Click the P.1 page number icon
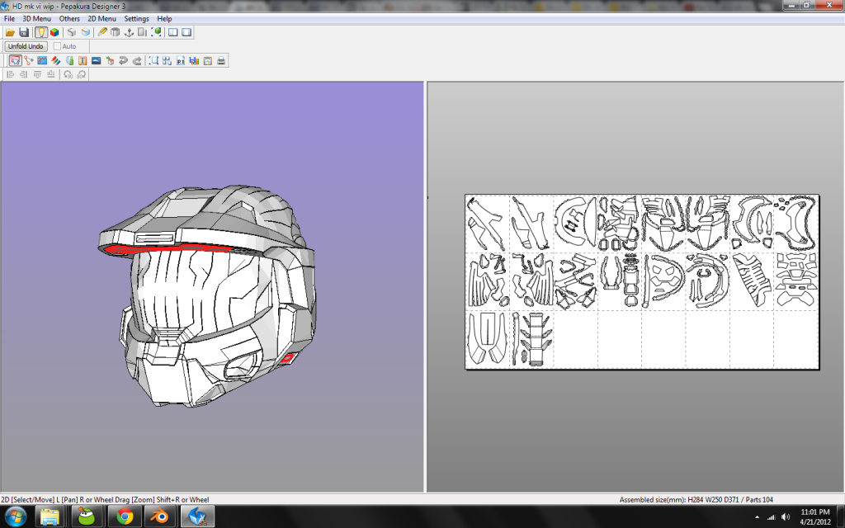The image size is (845, 528). point(181,61)
